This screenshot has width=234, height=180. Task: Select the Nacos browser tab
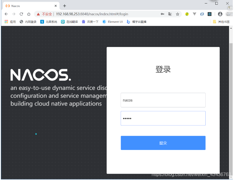pyautogui.click(x=31, y=6)
